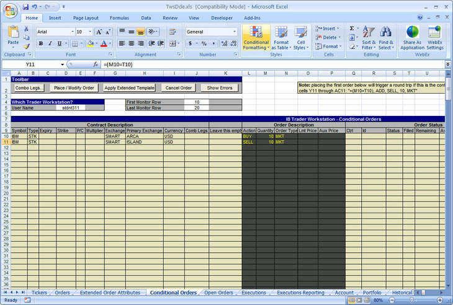This screenshot has width=453, height=305.
Task: Expand the formula bar
Action: click(x=448, y=64)
